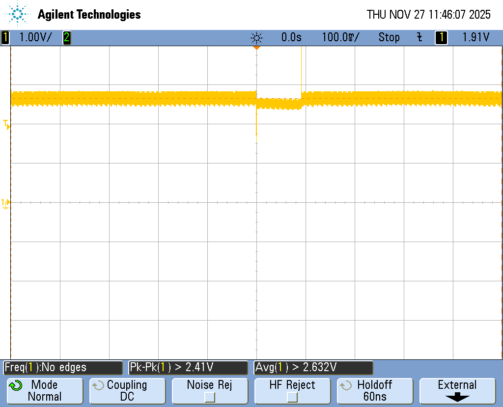Select the channel 1 indicator badge
Screen dimensions: 503x407
(x=5, y=37)
